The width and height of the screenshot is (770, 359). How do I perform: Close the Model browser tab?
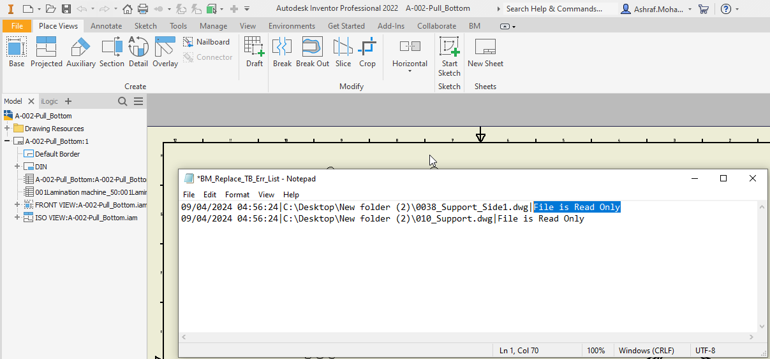[31, 101]
